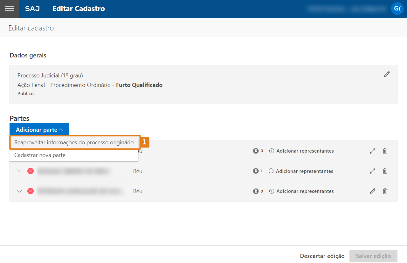Click the pencil icon on first party row
The image size is (407, 263).
[x=373, y=151]
